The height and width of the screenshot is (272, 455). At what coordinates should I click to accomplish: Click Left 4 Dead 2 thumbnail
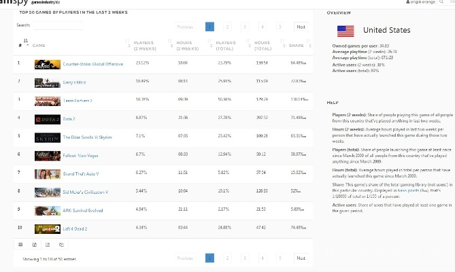click(x=48, y=228)
